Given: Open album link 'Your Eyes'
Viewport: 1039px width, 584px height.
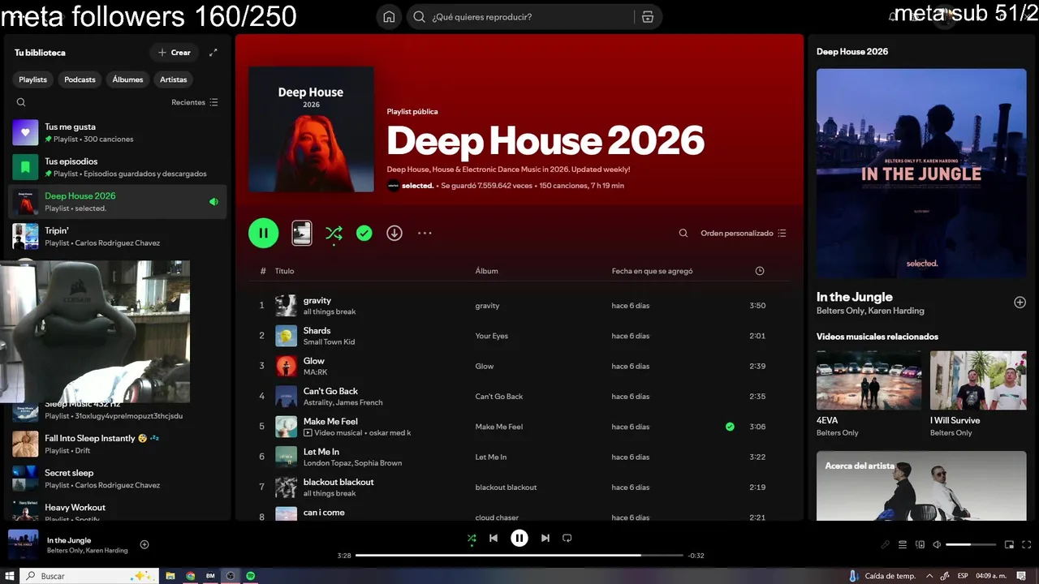Looking at the screenshot, I should [491, 336].
